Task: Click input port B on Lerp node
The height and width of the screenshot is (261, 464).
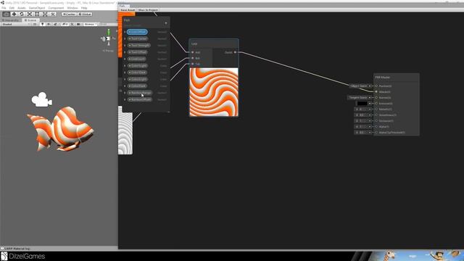Action: pos(193,58)
